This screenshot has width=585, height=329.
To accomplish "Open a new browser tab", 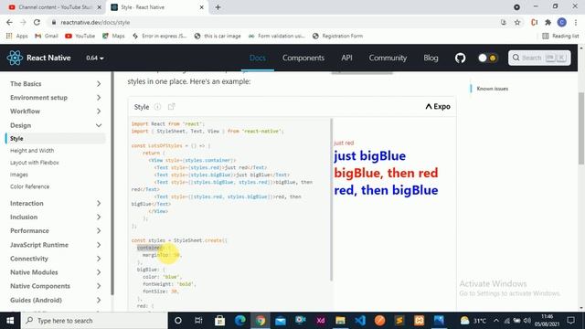I will click(x=218, y=7).
